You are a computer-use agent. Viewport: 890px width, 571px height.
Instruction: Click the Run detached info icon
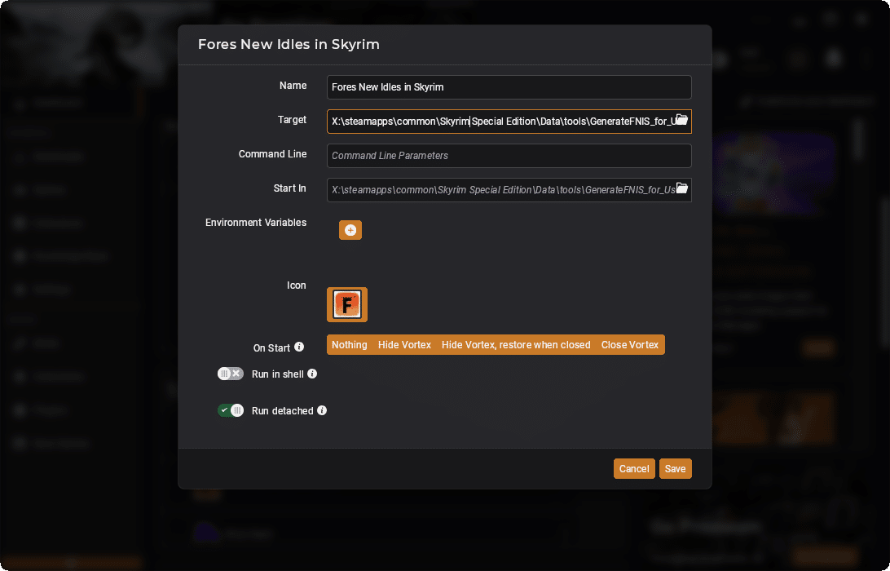(x=324, y=410)
